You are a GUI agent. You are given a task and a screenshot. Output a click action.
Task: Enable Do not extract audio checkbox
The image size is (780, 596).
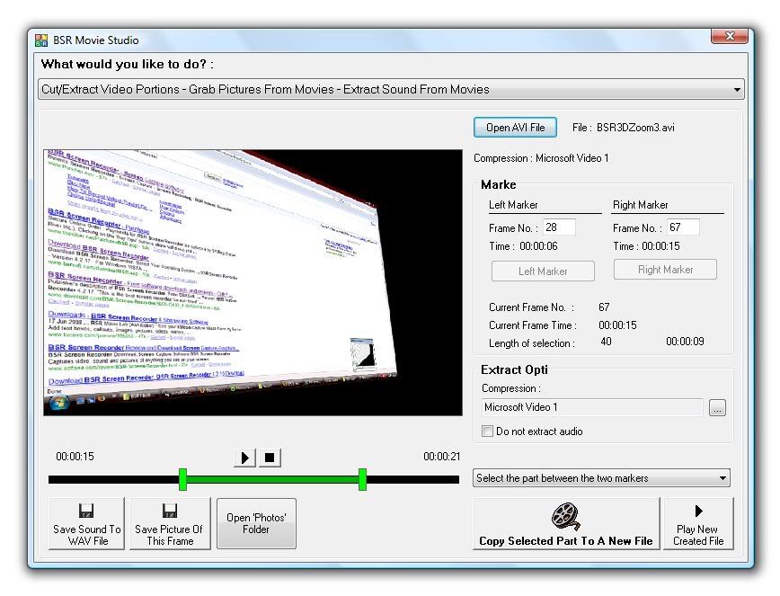click(x=487, y=431)
